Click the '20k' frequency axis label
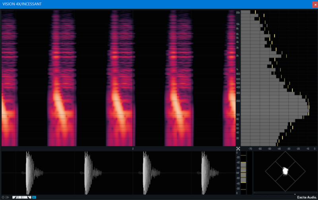Image resolution: width=318 pixels, height=200 pixels. [238, 13]
